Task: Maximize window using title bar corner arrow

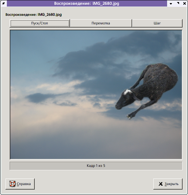Action: pyautogui.click(x=178, y=3)
